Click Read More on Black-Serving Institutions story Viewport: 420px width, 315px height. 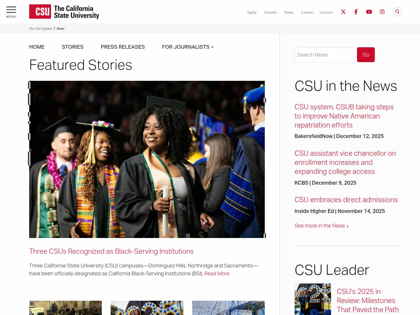[x=217, y=274]
